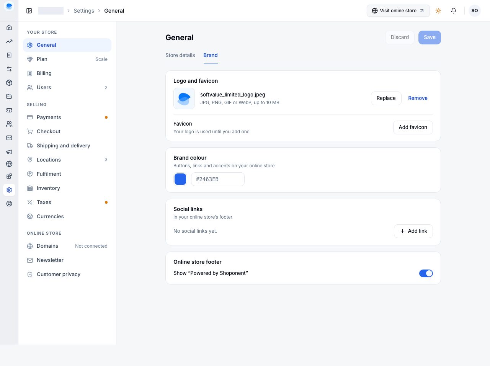Open Inventory settings

pyautogui.click(x=67, y=188)
